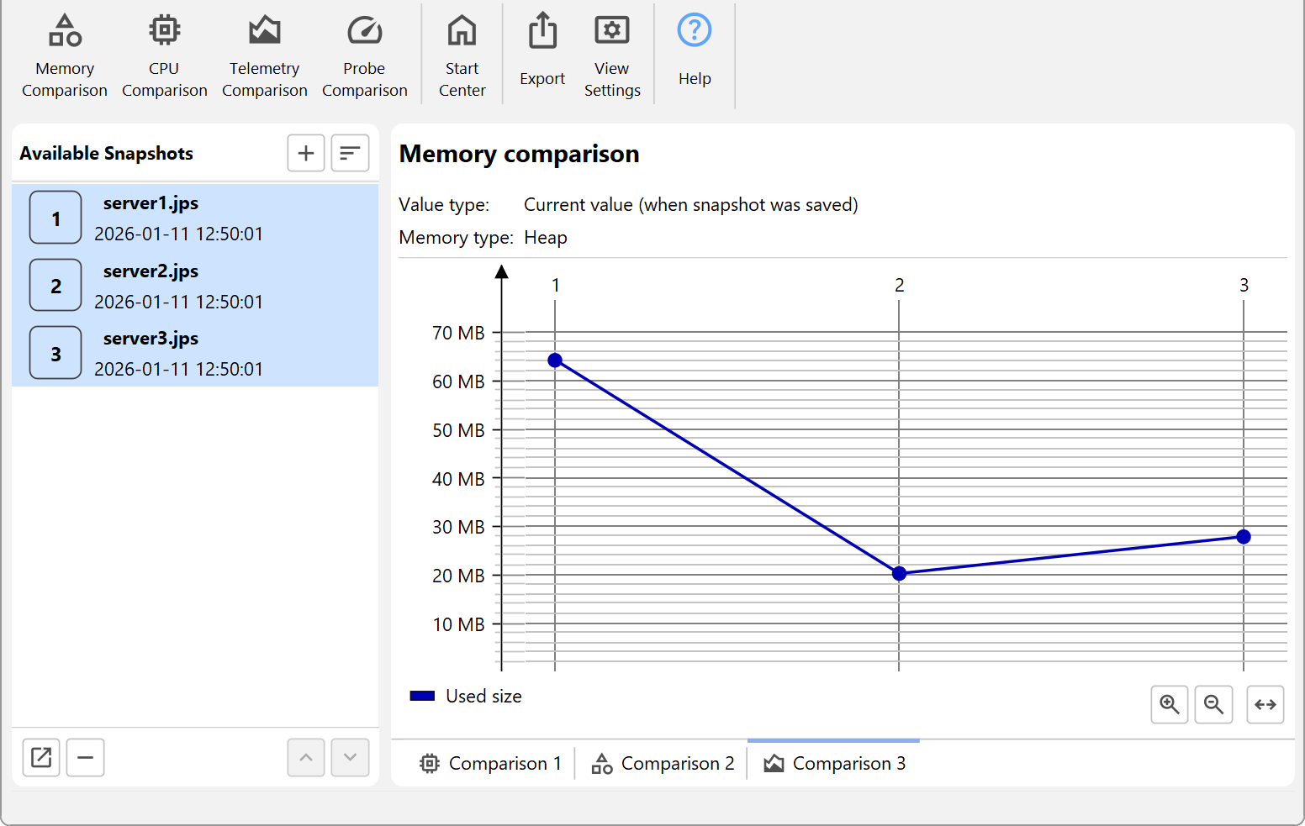Screen dimensions: 1305x826
Task: Move snapshot up with the chevron button
Action: click(x=306, y=757)
